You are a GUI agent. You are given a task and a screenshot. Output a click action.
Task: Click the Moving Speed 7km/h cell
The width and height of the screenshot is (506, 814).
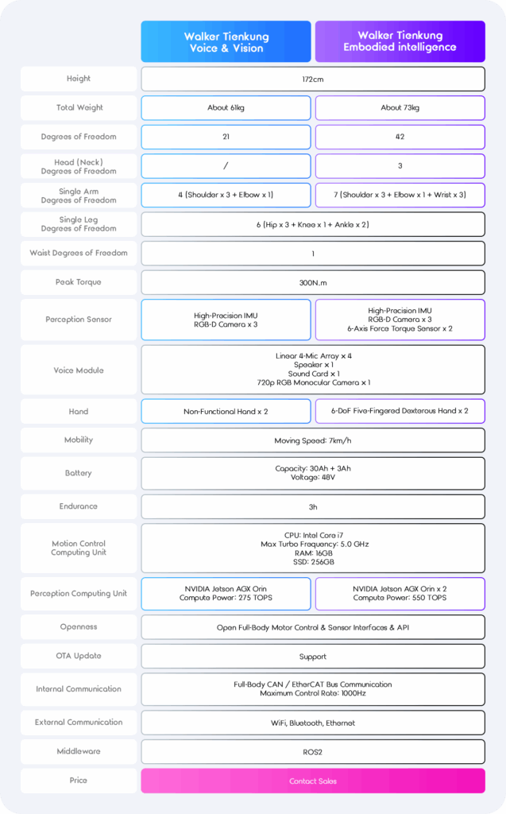click(x=313, y=440)
